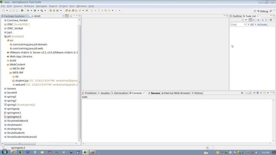Click the SpringSource Tool Suite taskbar icon

(x=85, y=152)
